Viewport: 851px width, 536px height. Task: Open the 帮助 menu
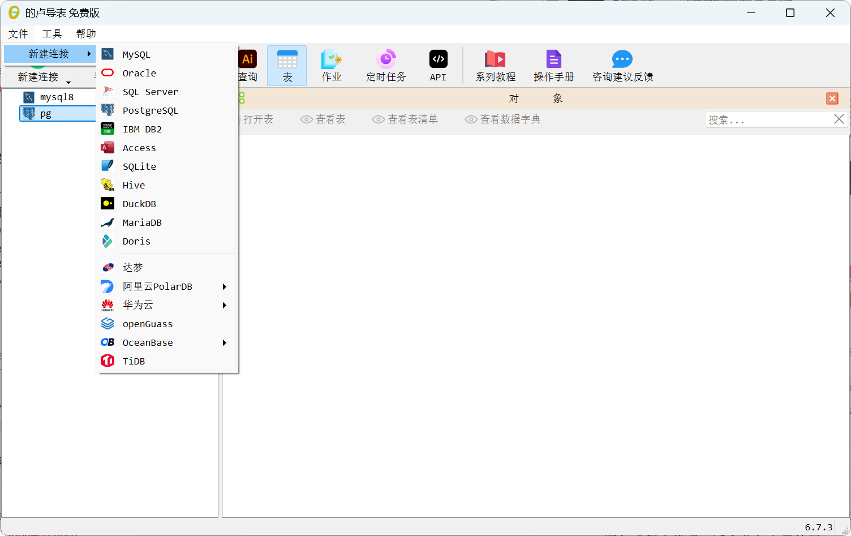86,33
